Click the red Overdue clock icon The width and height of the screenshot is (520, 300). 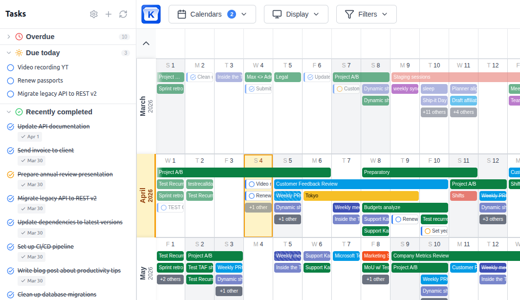[19, 37]
